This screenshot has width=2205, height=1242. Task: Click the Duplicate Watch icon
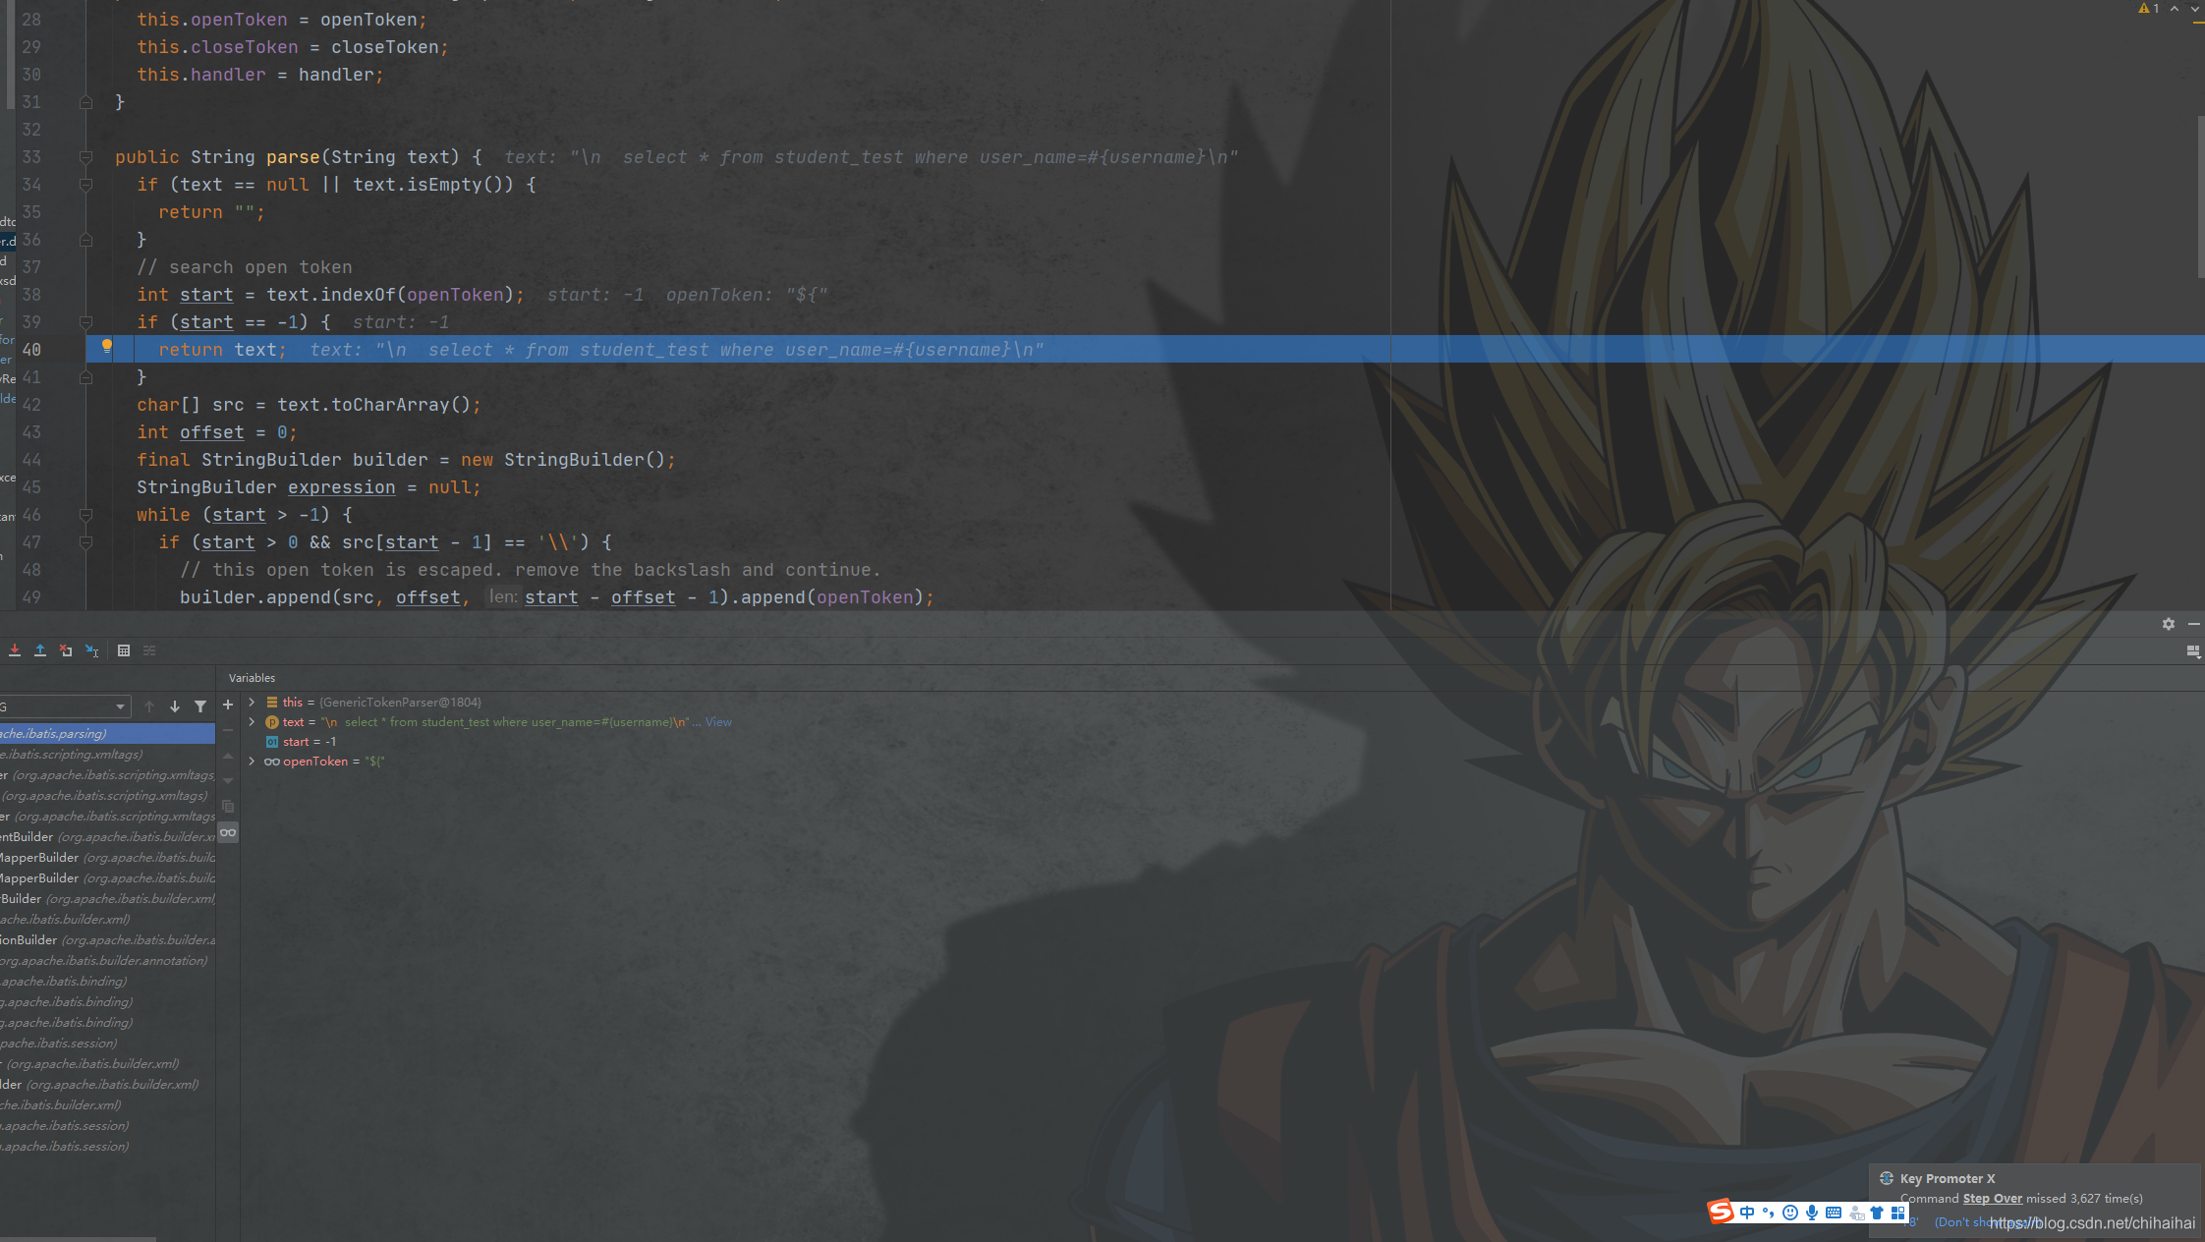[228, 807]
